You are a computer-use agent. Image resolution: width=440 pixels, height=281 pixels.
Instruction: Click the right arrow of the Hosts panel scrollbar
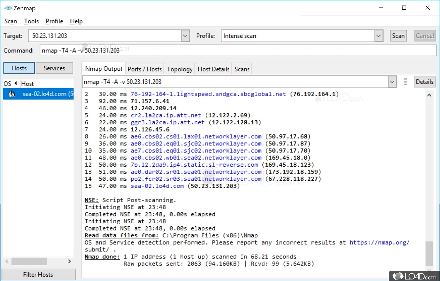pos(69,261)
